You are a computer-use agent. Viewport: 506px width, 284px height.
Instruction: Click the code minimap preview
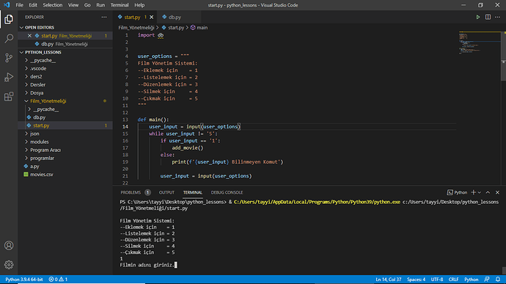(479, 43)
